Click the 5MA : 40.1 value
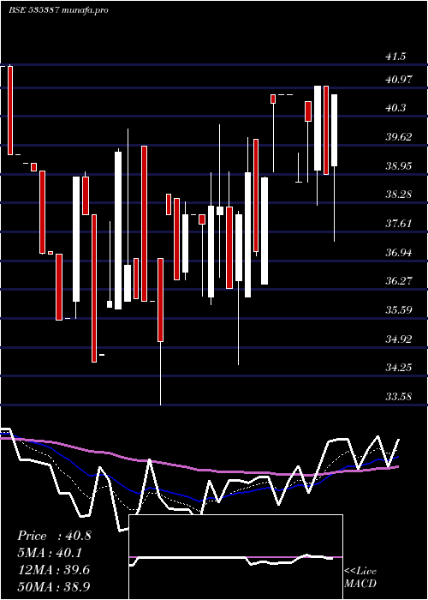Image resolution: width=428 pixels, height=600 pixels. [x=50, y=553]
